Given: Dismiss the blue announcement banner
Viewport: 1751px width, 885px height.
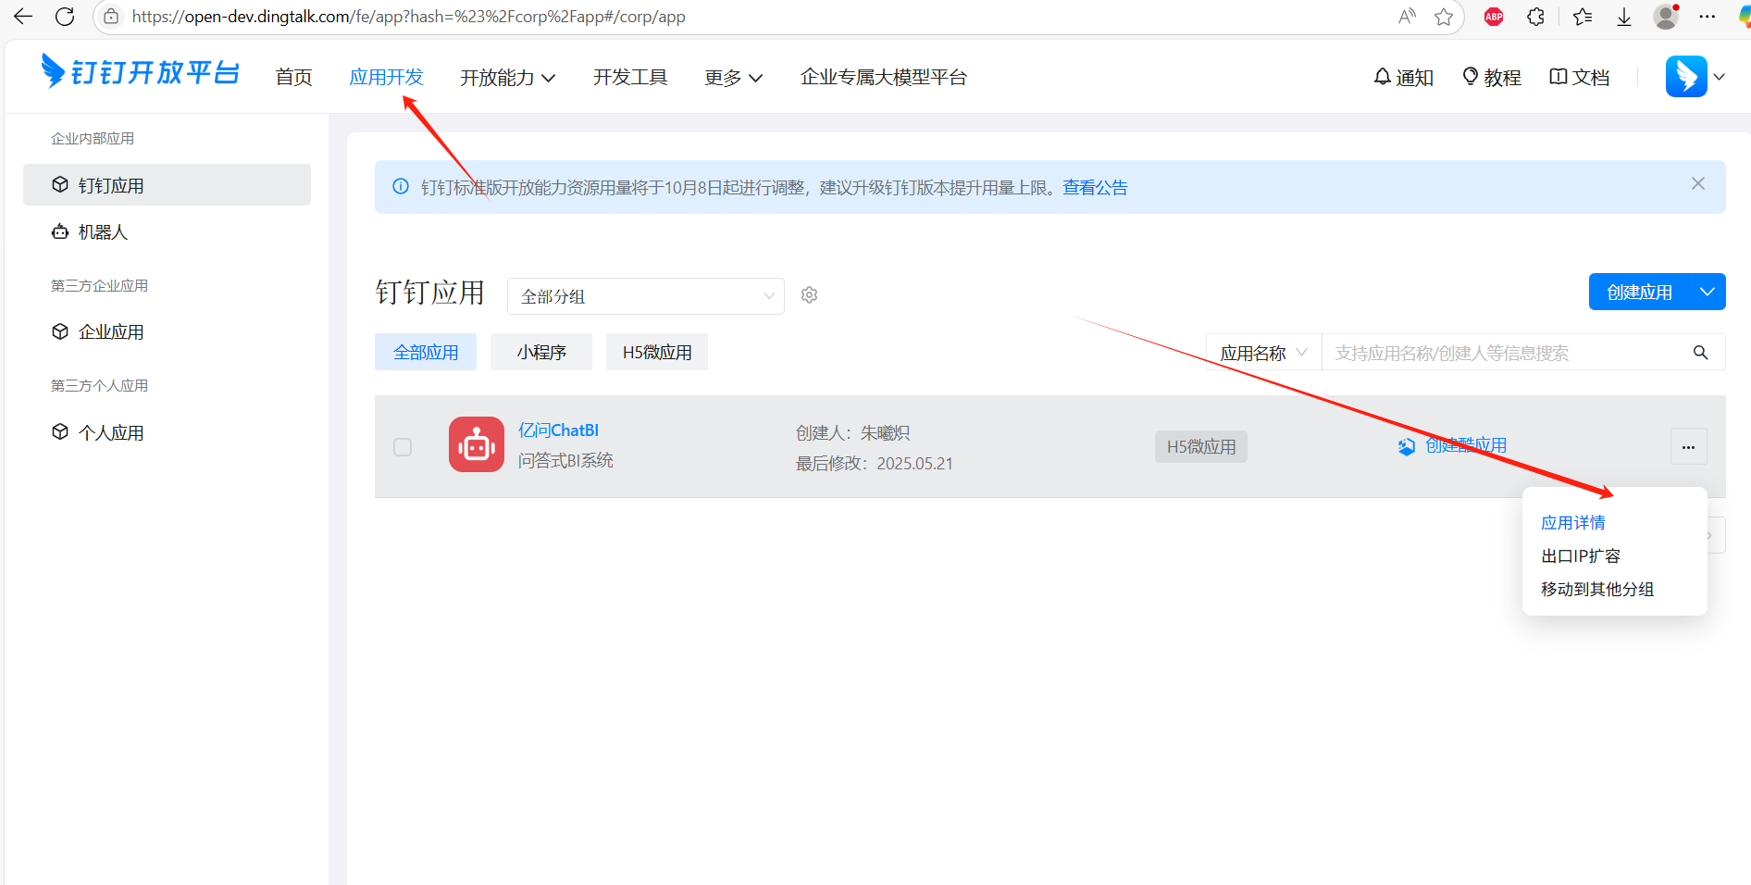Looking at the screenshot, I should [x=1697, y=184].
